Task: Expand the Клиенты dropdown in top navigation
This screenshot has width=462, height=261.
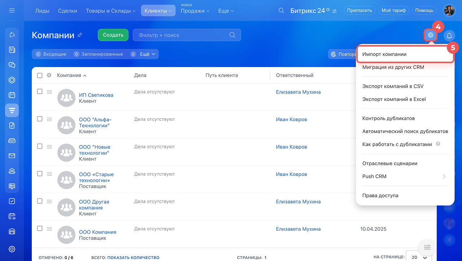Action: [x=158, y=11]
